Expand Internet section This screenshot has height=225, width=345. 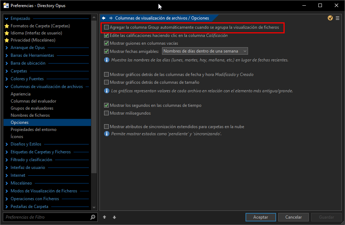7,175
